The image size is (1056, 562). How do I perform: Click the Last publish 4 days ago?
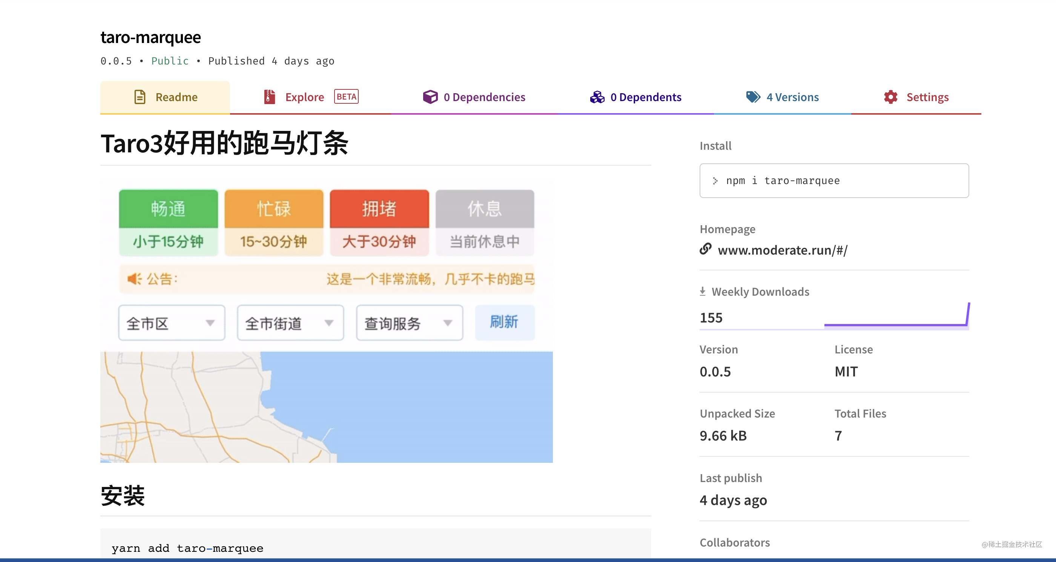point(734,500)
